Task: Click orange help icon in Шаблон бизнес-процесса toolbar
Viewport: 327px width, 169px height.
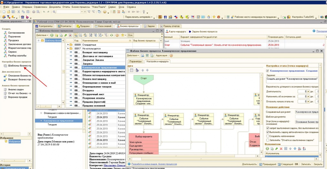Action: pyautogui.click(x=171, y=56)
